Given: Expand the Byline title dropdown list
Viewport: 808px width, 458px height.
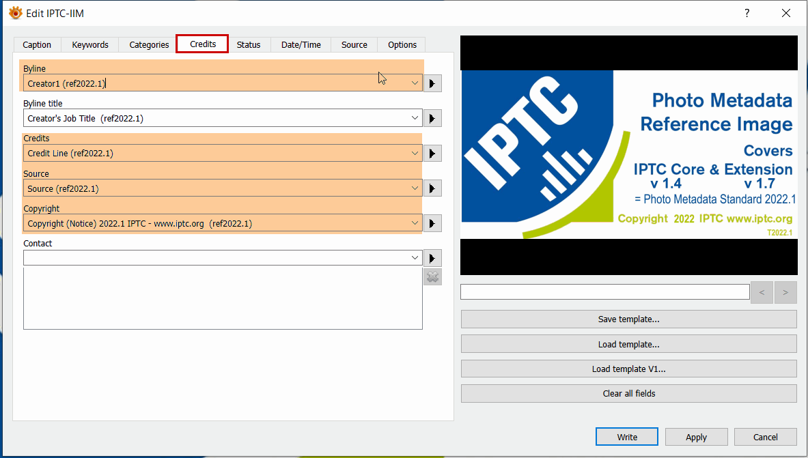Looking at the screenshot, I should click(415, 118).
